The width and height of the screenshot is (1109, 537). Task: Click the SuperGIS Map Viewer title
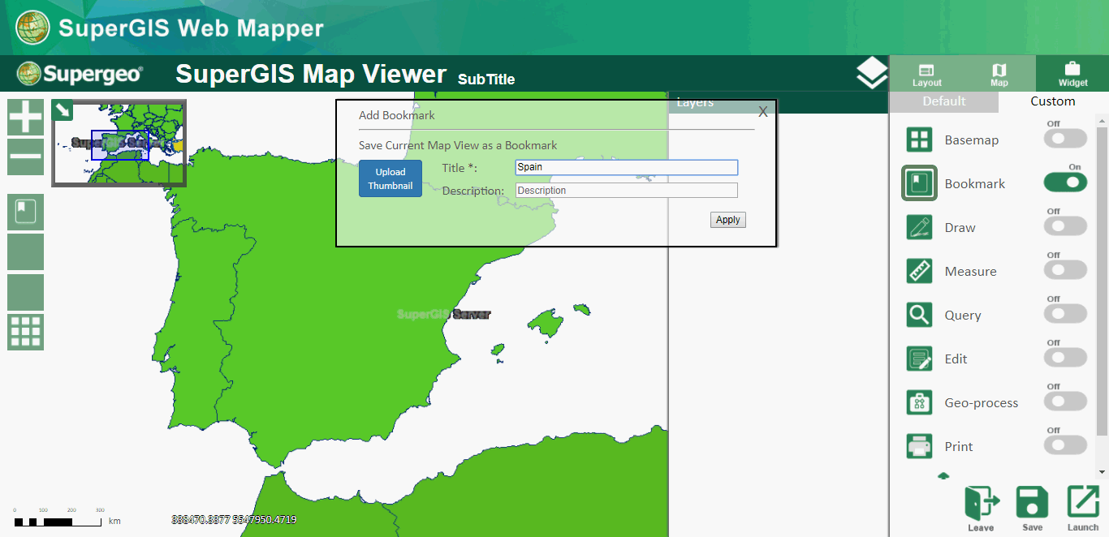click(x=311, y=74)
